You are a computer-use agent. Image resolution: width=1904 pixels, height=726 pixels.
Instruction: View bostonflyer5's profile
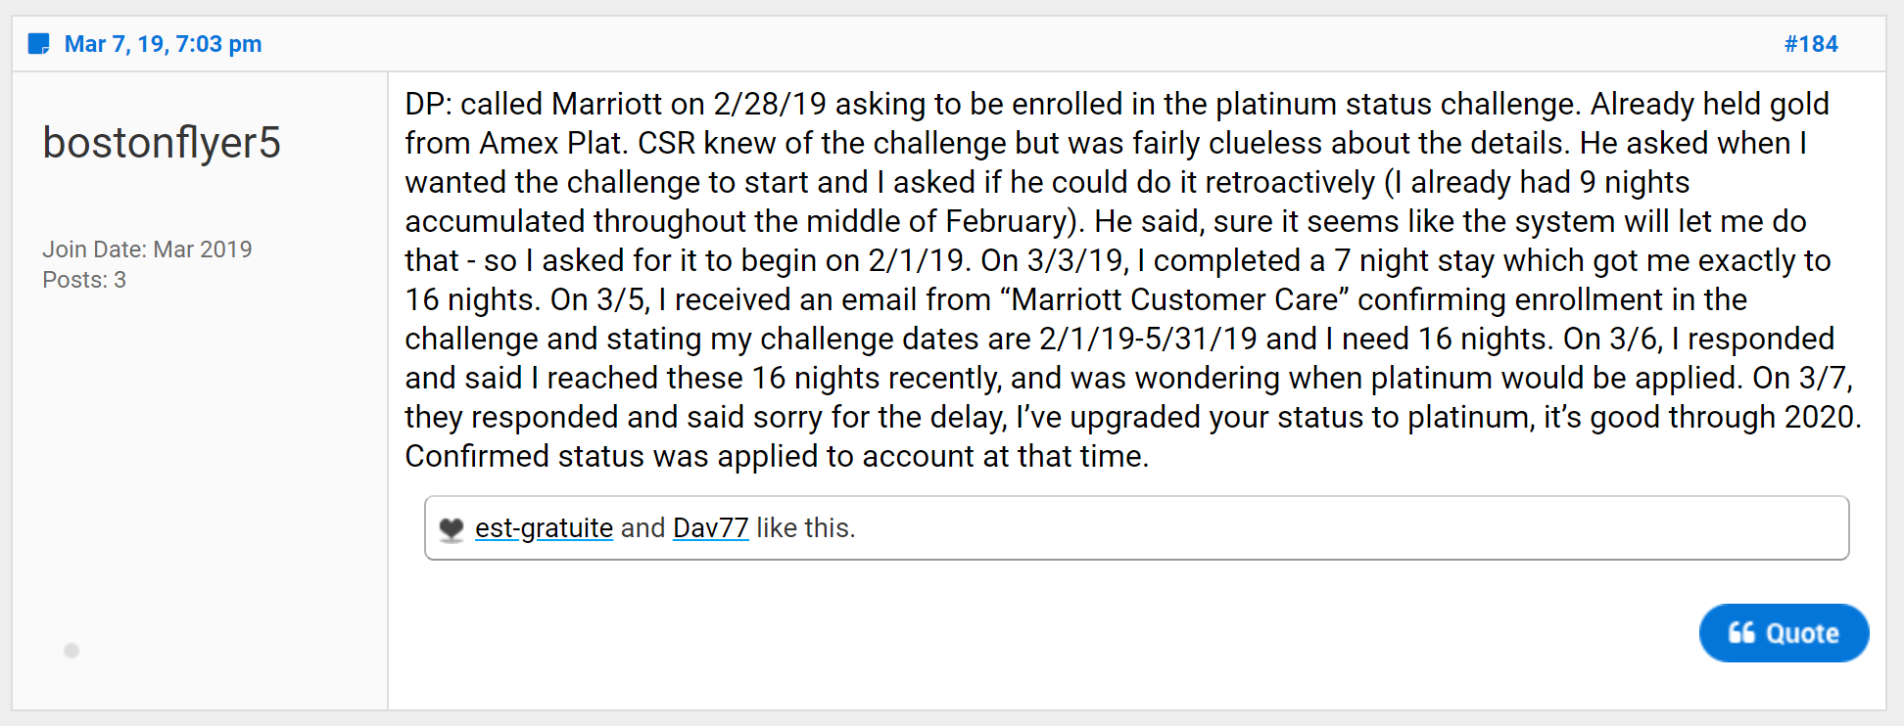(162, 143)
